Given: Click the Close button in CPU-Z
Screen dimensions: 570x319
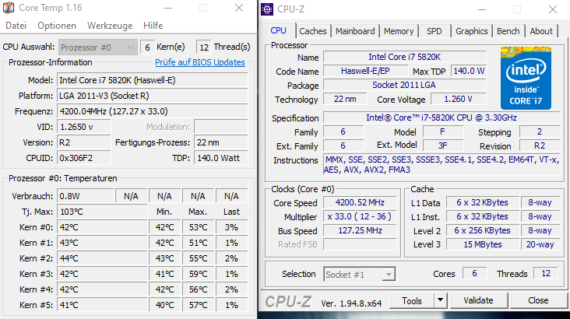Looking at the screenshot, I should coord(538,301).
